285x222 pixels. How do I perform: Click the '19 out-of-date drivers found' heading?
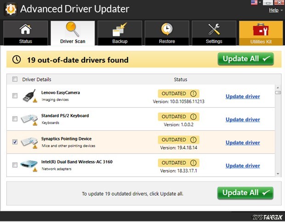[x=78, y=60]
